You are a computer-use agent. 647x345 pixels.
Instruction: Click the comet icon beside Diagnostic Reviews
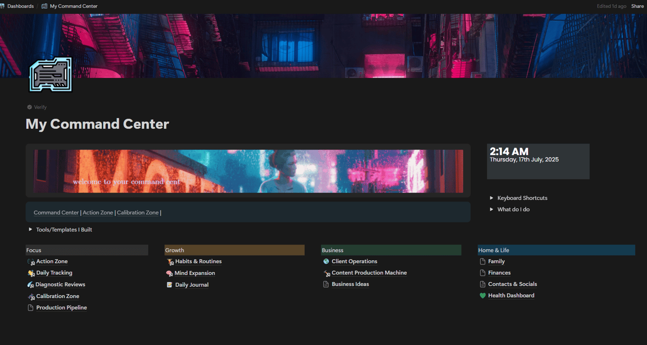tap(30, 284)
